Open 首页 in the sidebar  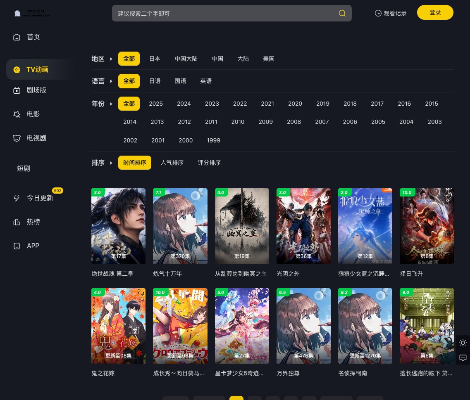click(33, 37)
